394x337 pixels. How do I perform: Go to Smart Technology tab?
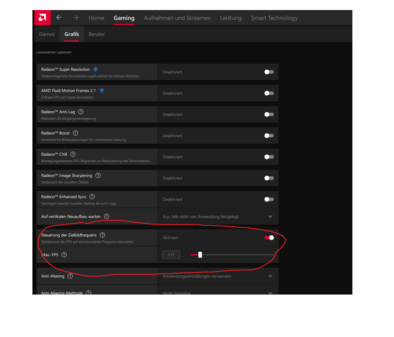click(x=274, y=18)
